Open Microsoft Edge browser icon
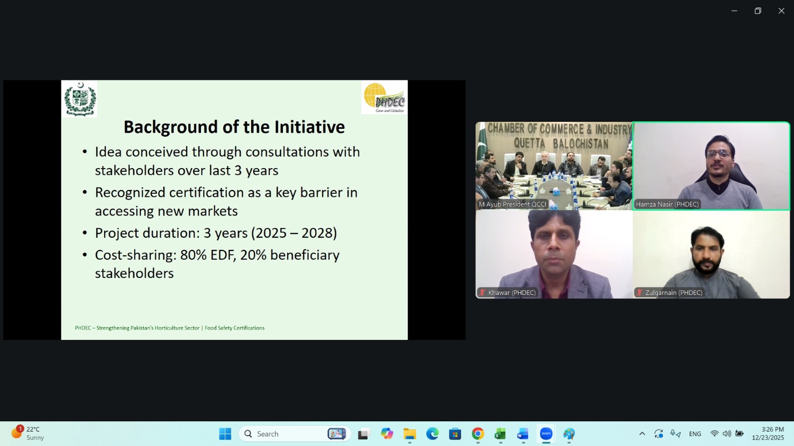 432,434
